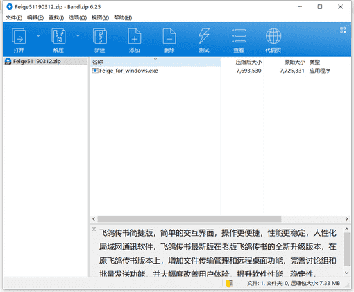Click the 应用程序 type cell

point(320,71)
